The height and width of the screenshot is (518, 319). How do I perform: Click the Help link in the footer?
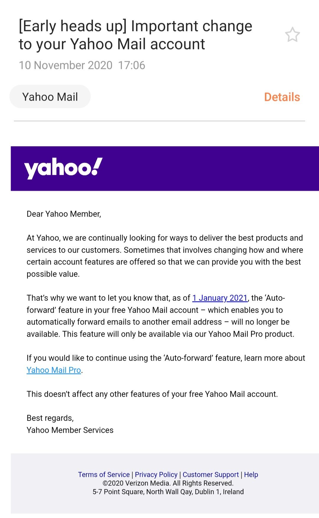251,475
